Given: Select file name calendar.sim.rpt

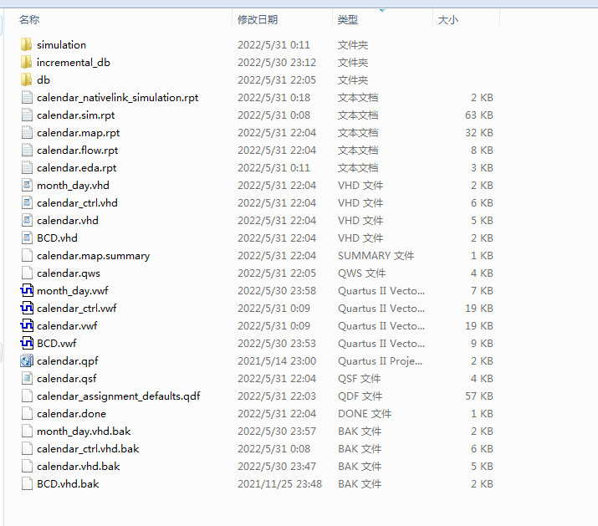Looking at the screenshot, I should click(75, 115).
